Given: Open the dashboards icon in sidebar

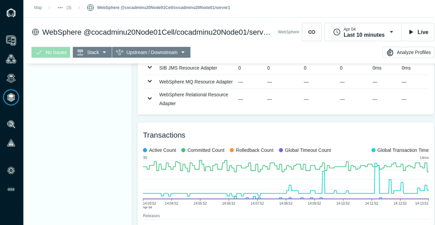Looking at the screenshot, I should (11, 41).
